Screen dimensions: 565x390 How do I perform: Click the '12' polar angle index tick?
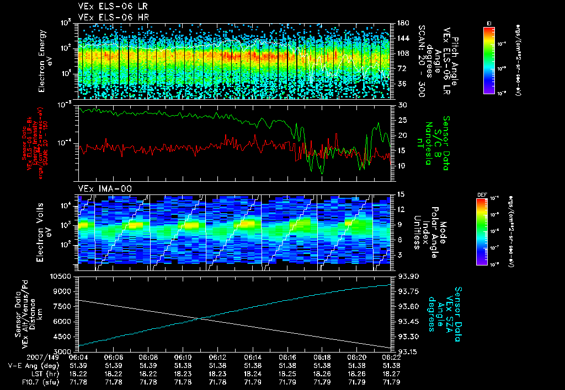[x=402, y=209]
